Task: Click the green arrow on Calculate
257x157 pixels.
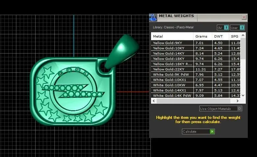Action: point(212,131)
